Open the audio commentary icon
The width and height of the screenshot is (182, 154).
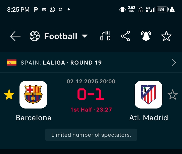[105, 36]
